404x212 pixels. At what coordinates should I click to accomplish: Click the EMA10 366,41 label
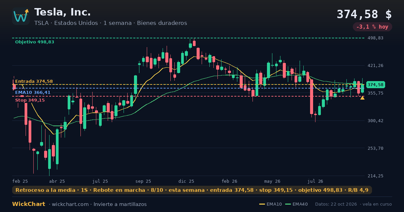pos(33,92)
